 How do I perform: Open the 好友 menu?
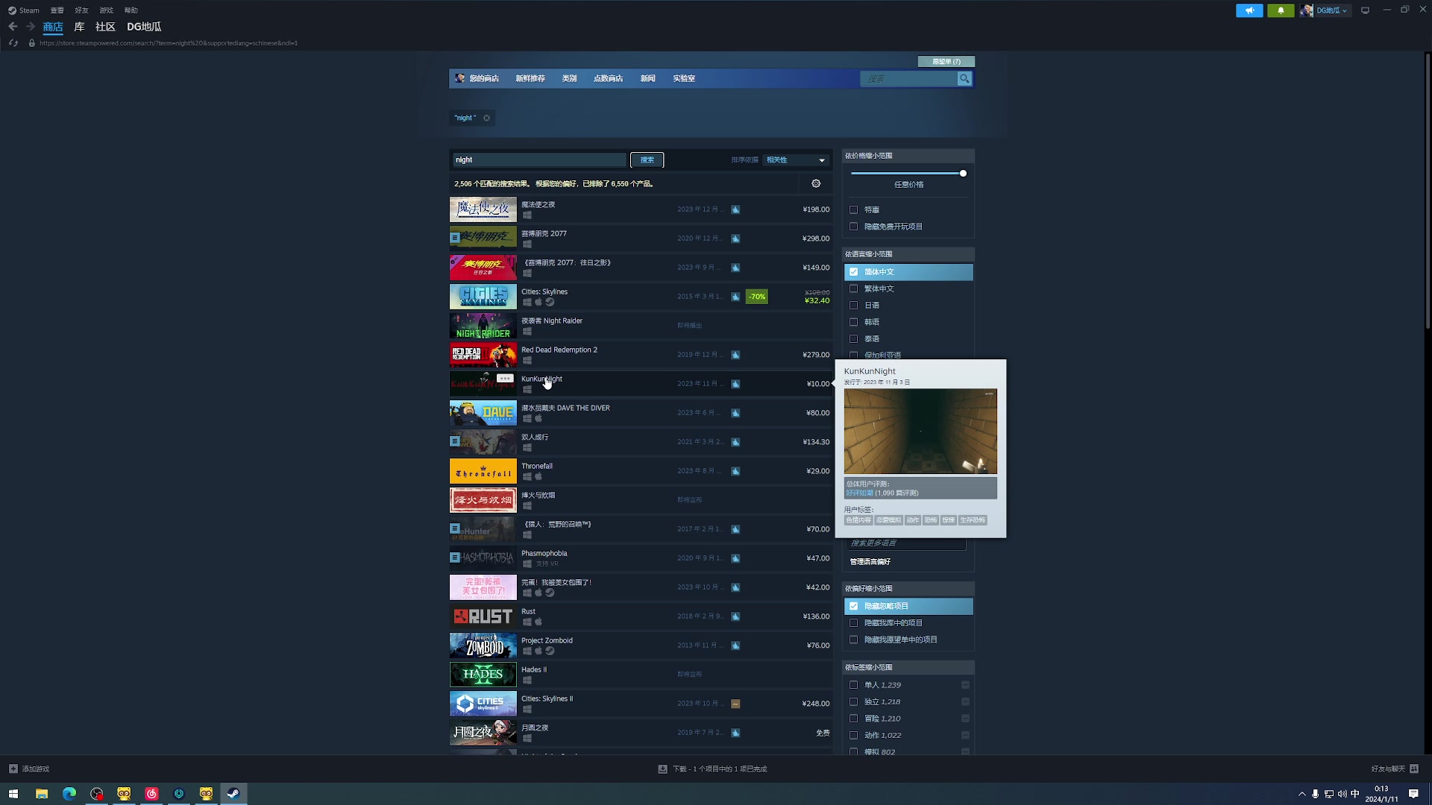coord(81,10)
